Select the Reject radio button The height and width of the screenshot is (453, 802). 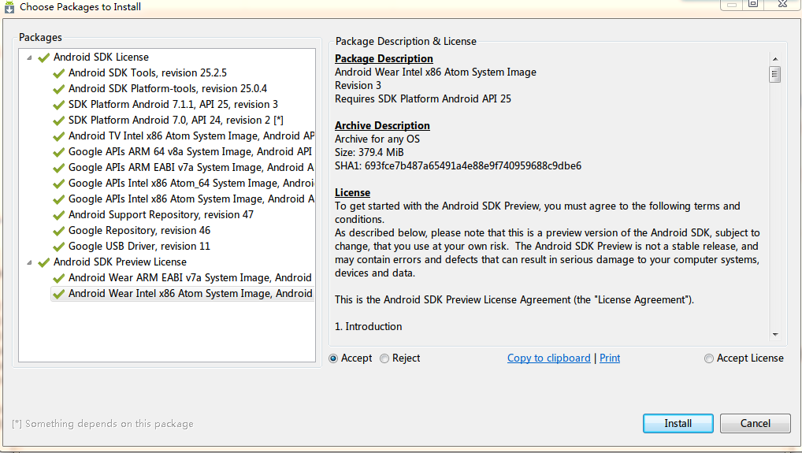384,358
